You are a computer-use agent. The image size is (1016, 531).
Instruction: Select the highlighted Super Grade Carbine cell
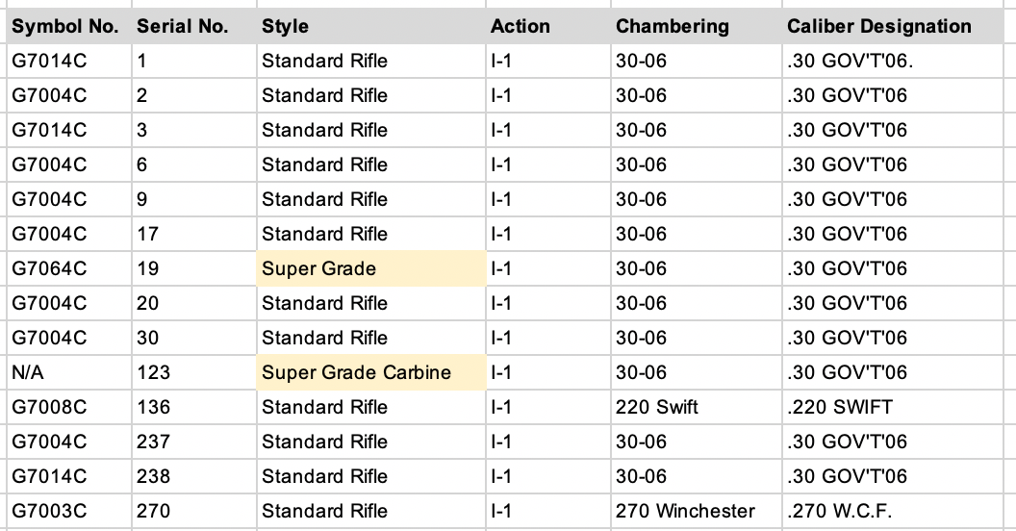[370, 372]
